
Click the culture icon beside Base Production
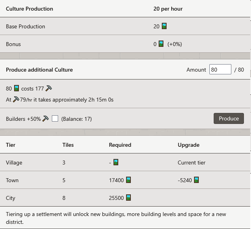click(x=164, y=26)
